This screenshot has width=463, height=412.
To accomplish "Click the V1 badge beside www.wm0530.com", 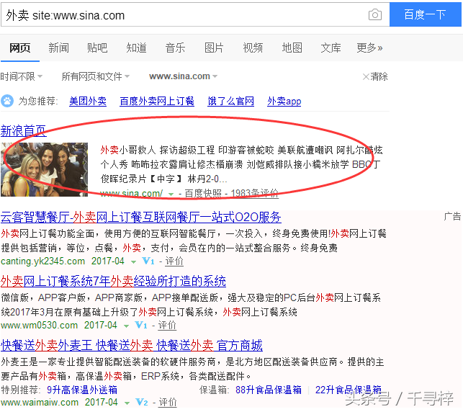I will click(x=141, y=325).
